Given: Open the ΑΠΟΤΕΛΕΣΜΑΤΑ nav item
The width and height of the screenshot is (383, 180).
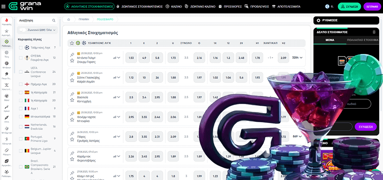Looking at the screenshot, I should (287, 6).
